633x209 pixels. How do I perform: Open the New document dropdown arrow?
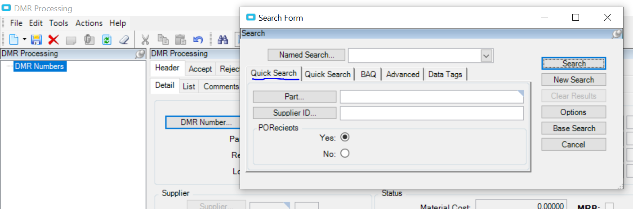(x=24, y=40)
